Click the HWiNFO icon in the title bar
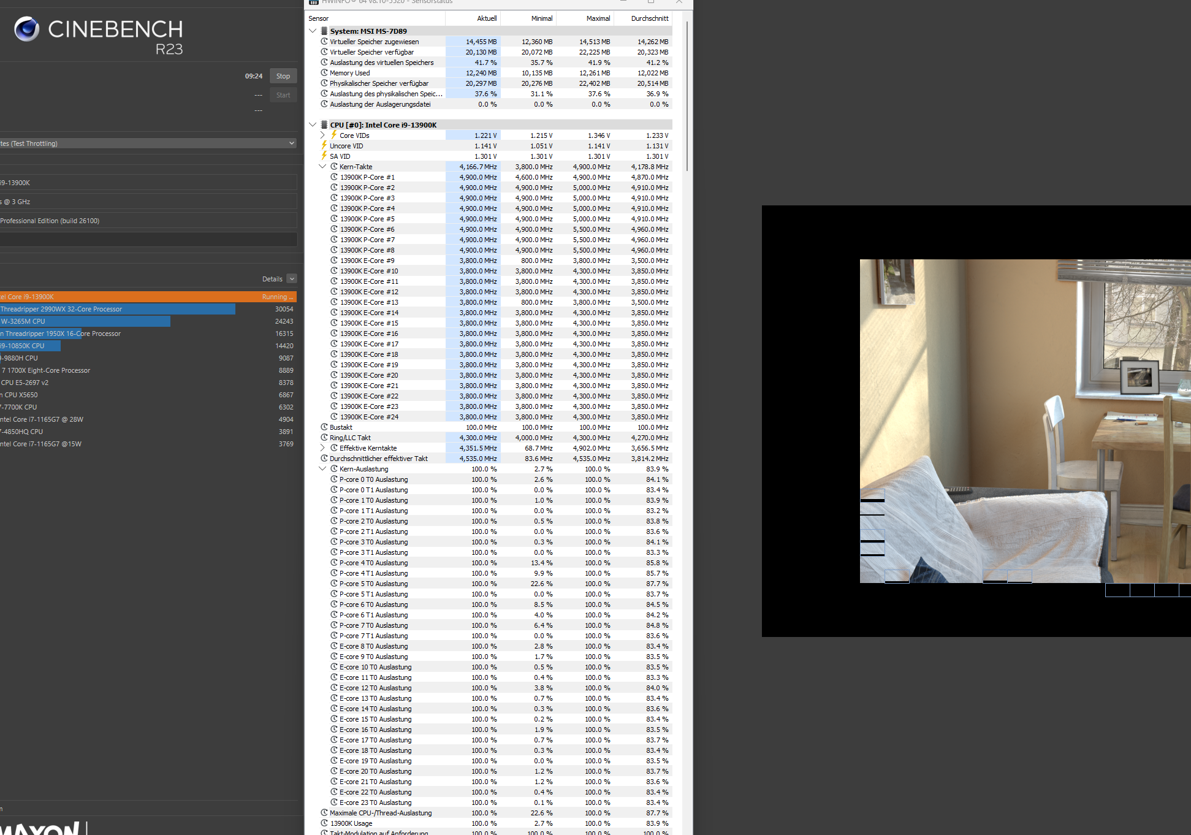The width and height of the screenshot is (1191, 835). pyautogui.click(x=313, y=2)
